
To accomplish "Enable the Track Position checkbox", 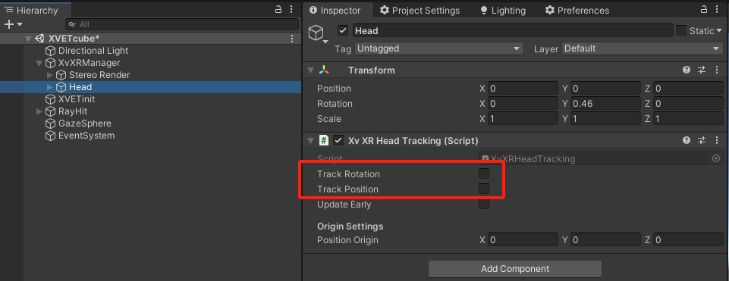I will click(x=484, y=189).
